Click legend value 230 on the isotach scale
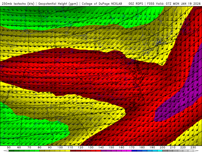This screenshot has width=202, height=152. pos(193,147)
